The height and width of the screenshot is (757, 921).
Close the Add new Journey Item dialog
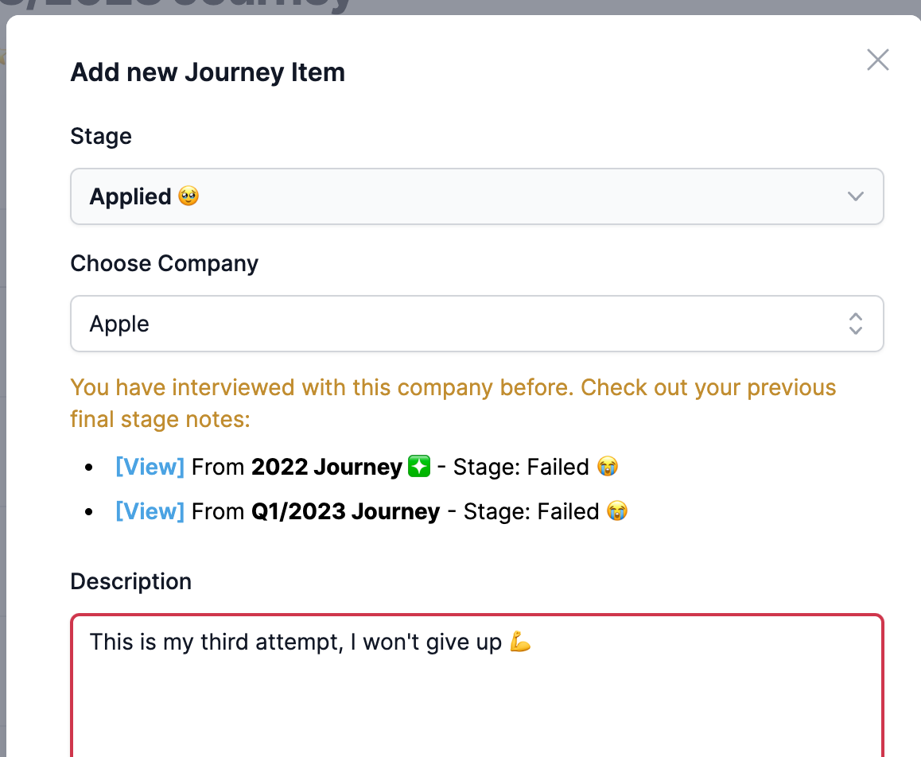pos(877,60)
